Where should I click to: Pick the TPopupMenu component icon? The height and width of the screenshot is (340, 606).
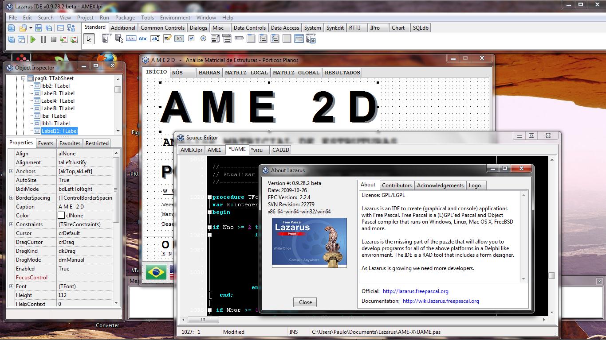[119, 39]
